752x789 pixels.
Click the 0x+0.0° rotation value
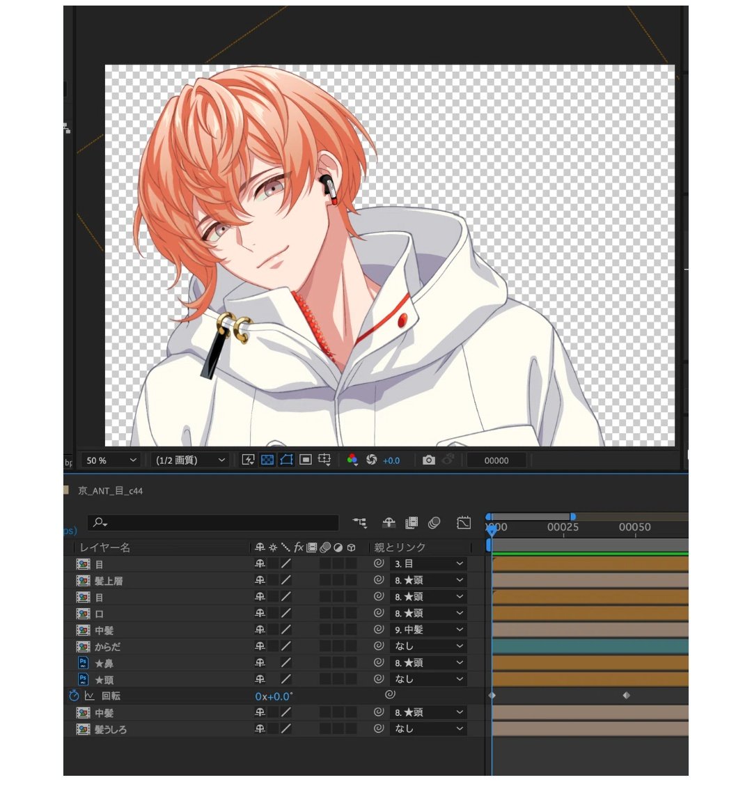coord(274,696)
